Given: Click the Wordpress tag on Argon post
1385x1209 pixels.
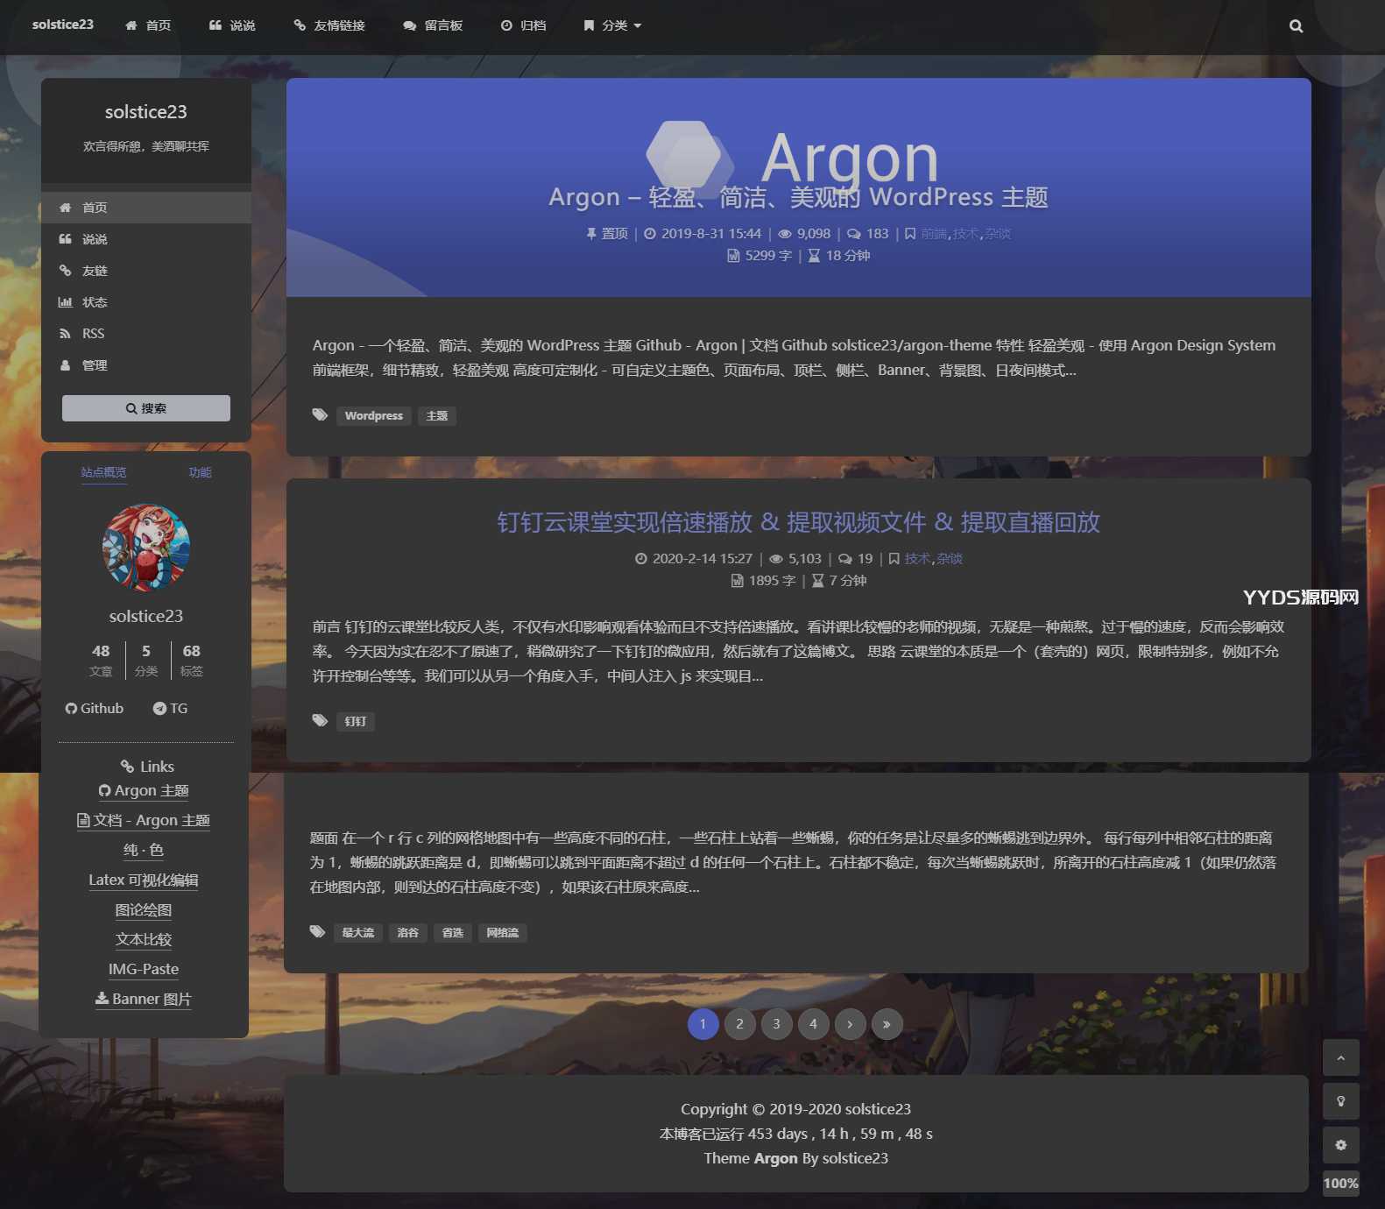Looking at the screenshot, I should pos(373,416).
